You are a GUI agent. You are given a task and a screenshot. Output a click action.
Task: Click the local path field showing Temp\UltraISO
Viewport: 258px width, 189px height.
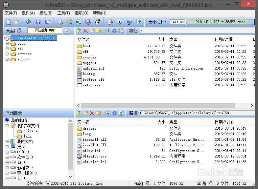(197, 113)
